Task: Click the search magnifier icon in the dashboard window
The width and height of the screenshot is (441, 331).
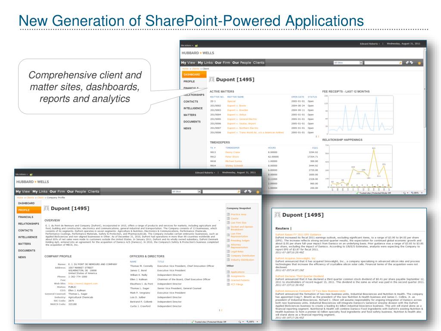Action: 400,63
